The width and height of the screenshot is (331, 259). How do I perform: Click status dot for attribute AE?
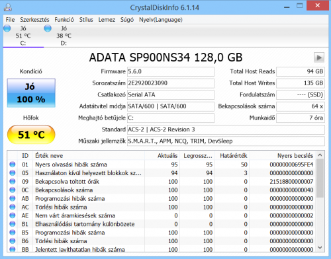(13, 215)
